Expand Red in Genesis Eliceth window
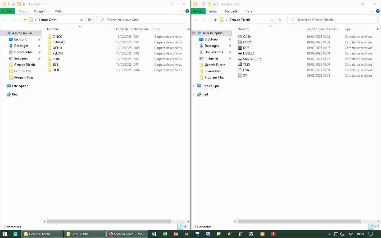381x238 pixels. pos(194,94)
